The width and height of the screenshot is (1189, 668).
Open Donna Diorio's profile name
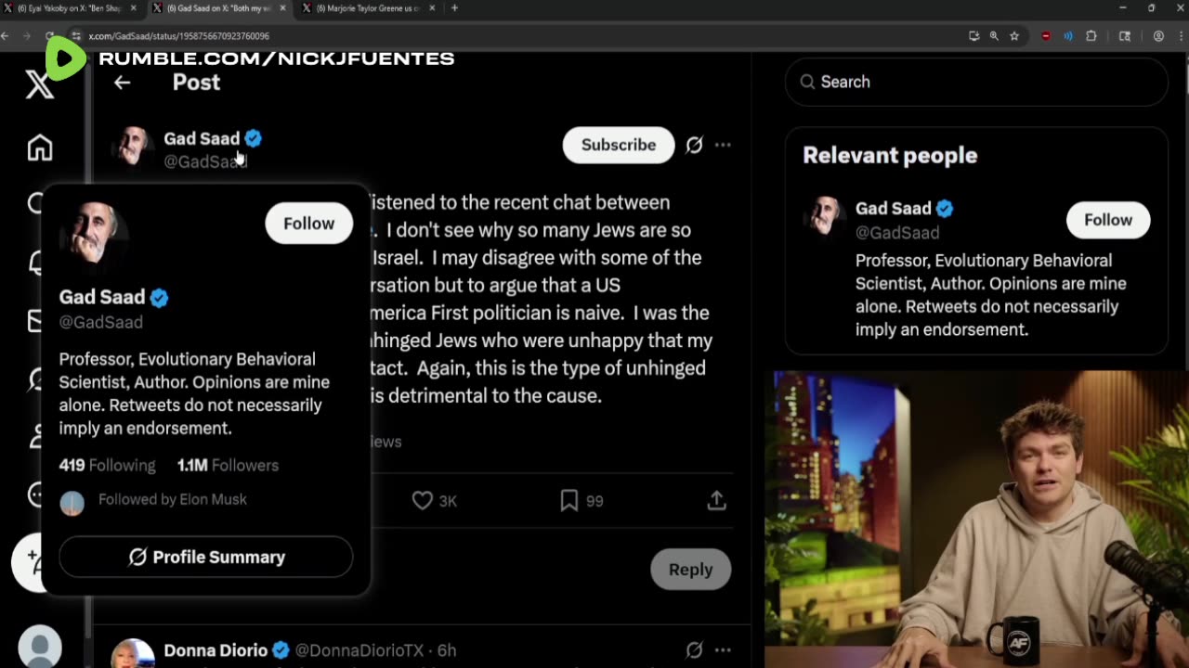[216, 650]
